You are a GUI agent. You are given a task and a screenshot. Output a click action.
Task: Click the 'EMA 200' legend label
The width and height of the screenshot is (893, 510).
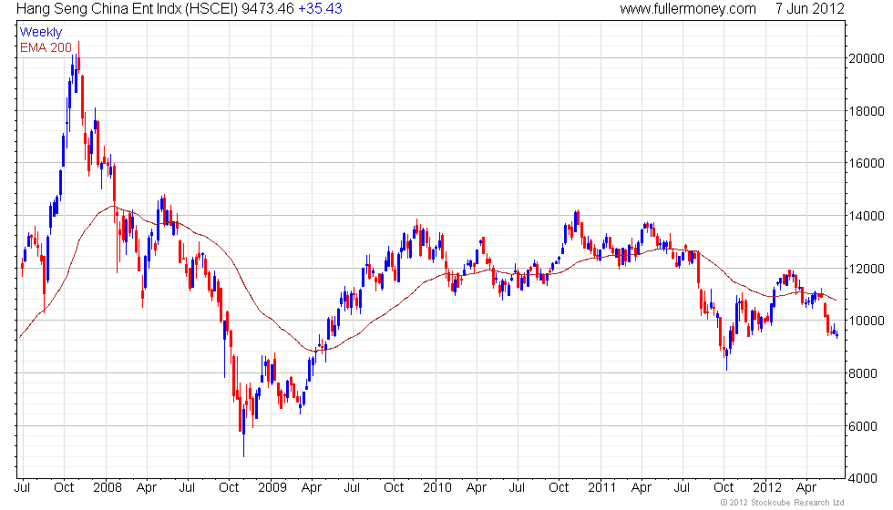(46, 47)
